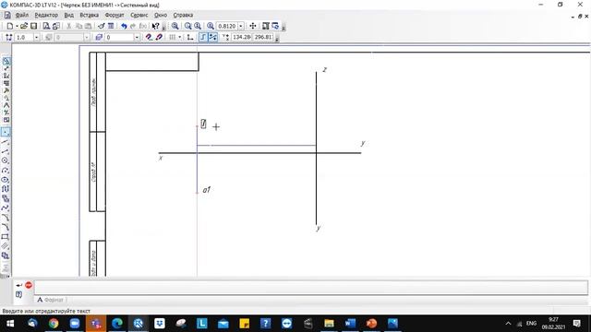Expand the grid options dropdown arrow
The image size is (591, 332).
(179, 37)
